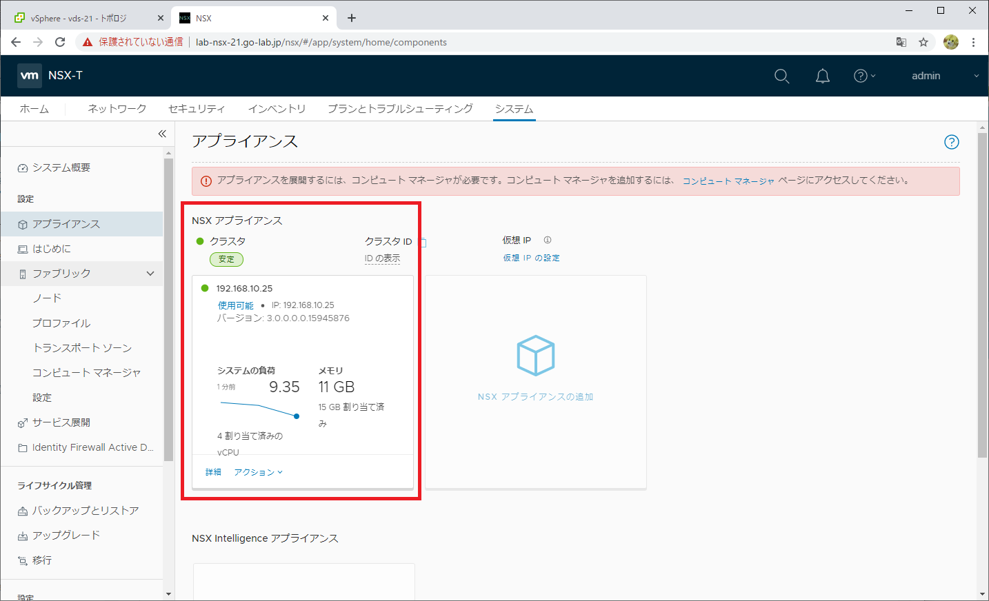Select 設定 under ファブリック in the sidebar

(x=42, y=398)
